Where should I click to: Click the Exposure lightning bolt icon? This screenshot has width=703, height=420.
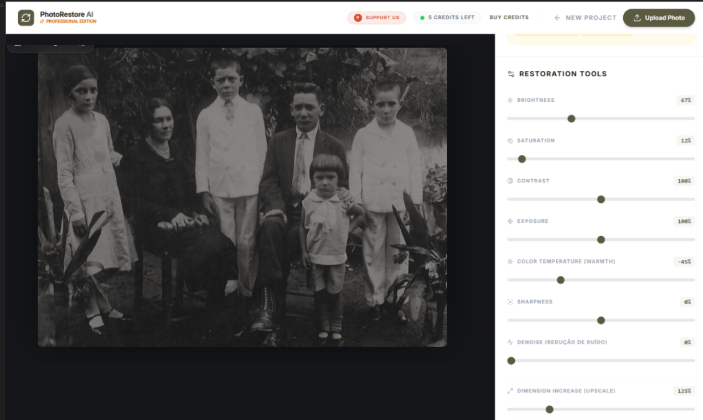point(510,221)
